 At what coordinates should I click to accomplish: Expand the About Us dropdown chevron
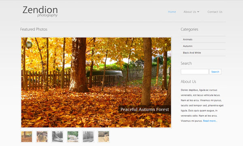click(x=198, y=12)
